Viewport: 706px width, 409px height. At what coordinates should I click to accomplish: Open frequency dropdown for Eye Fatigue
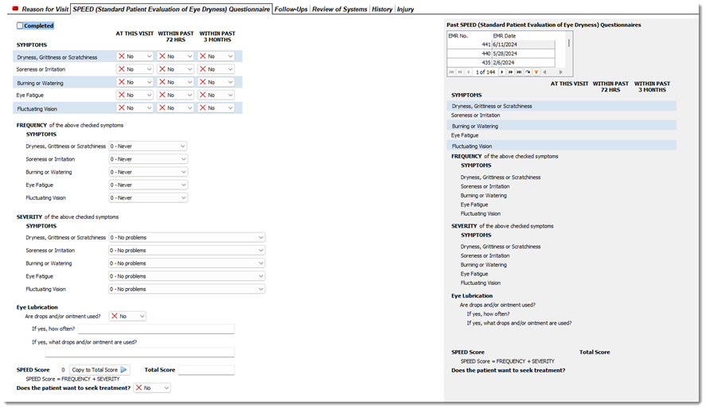tap(148, 185)
